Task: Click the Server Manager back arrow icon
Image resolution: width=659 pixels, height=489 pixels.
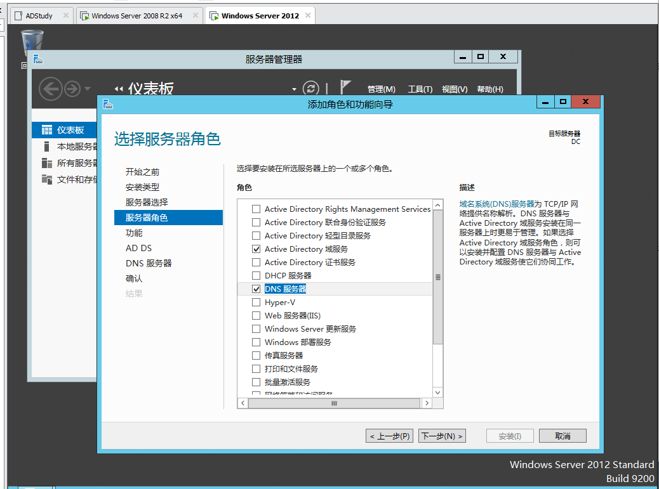Action: 50,89
